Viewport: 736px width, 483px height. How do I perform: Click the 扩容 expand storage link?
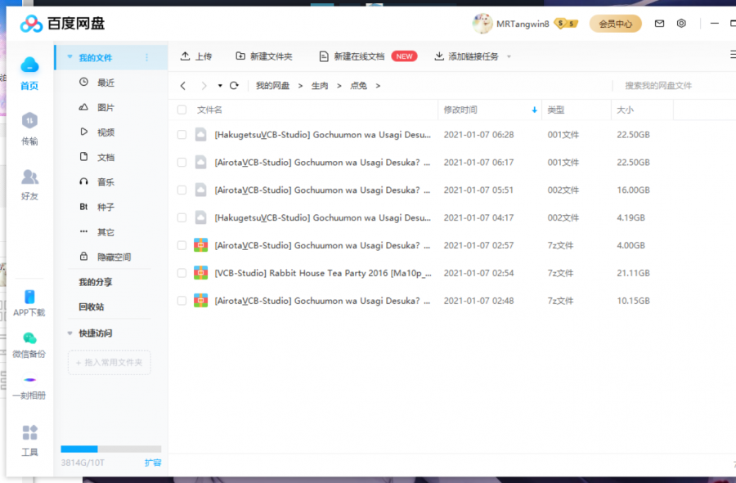pyautogui.click(x=153, y=463)
